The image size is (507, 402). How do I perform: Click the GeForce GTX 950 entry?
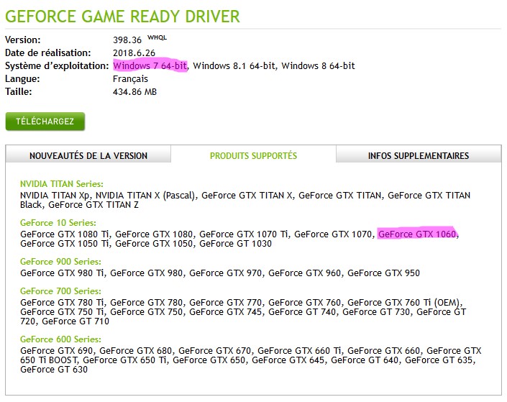coord(383,273)
